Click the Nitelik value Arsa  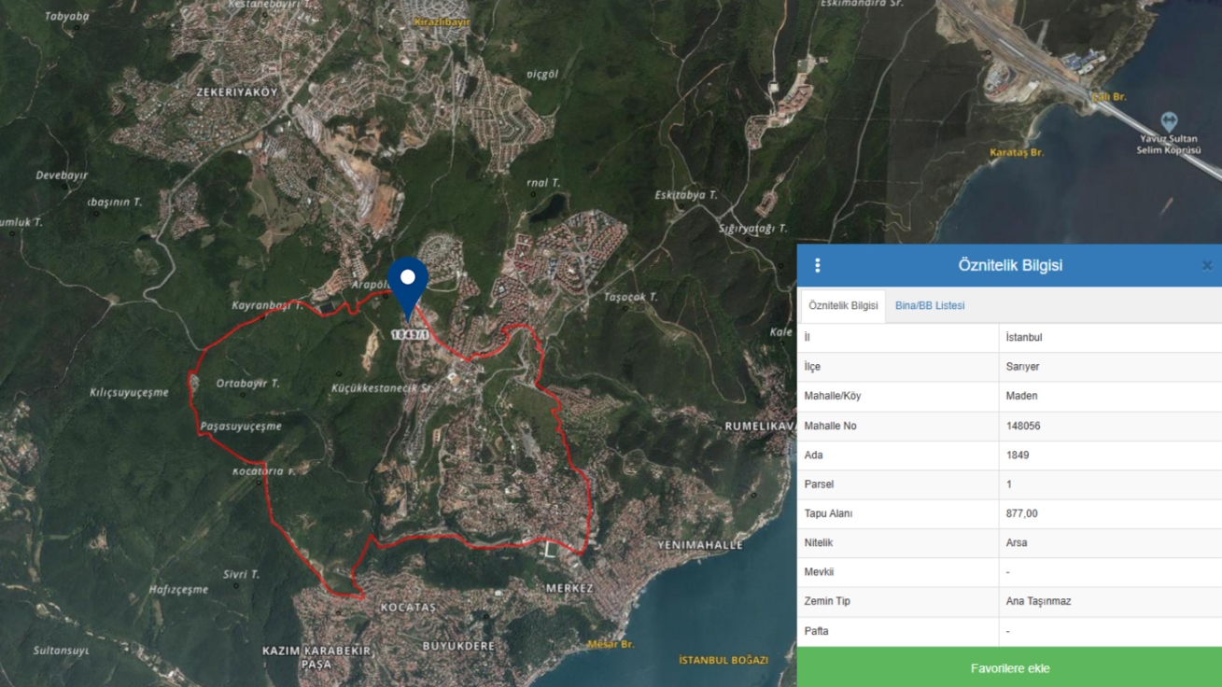pos(1017,542)
